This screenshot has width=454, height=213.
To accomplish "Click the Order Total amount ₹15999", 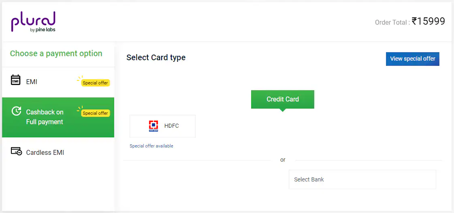I will (x=428, y=21).
